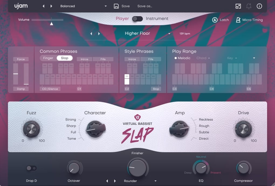Screen dimensions: 275x186
Task: Click the C0 | Silence key label
Action: pyautogui.click(x=50, y=89)
